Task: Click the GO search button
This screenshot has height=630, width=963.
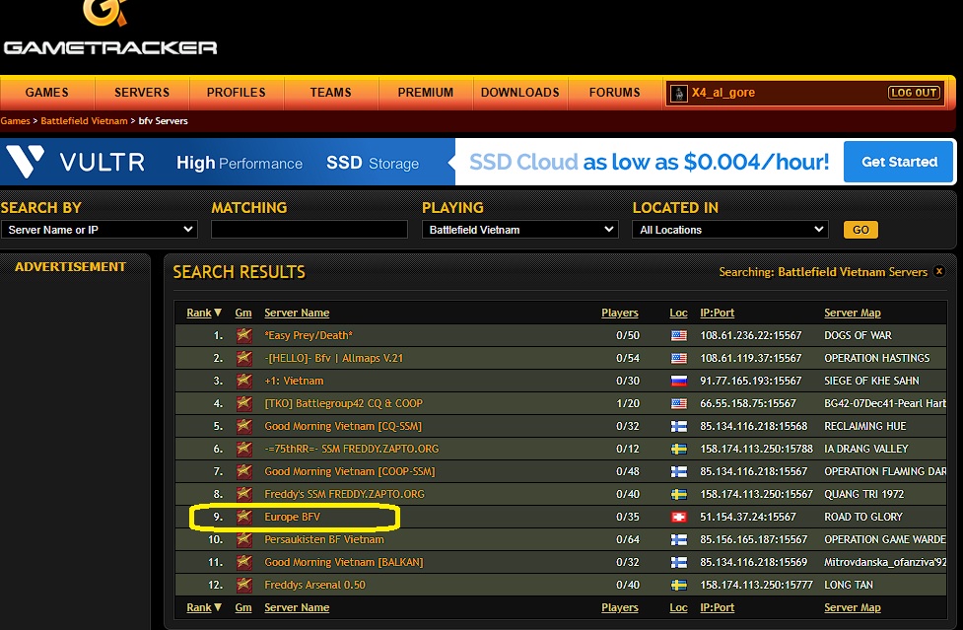Action: pyautogui.click(x=860, y=230)
